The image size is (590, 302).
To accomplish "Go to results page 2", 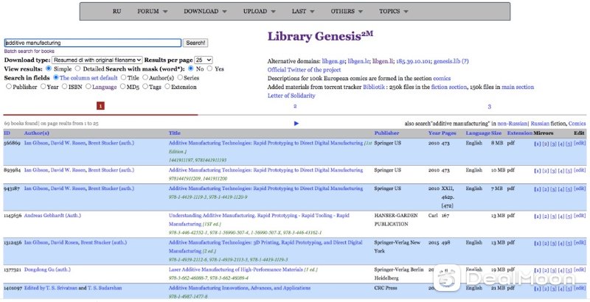I will click(x=295, y=106).
